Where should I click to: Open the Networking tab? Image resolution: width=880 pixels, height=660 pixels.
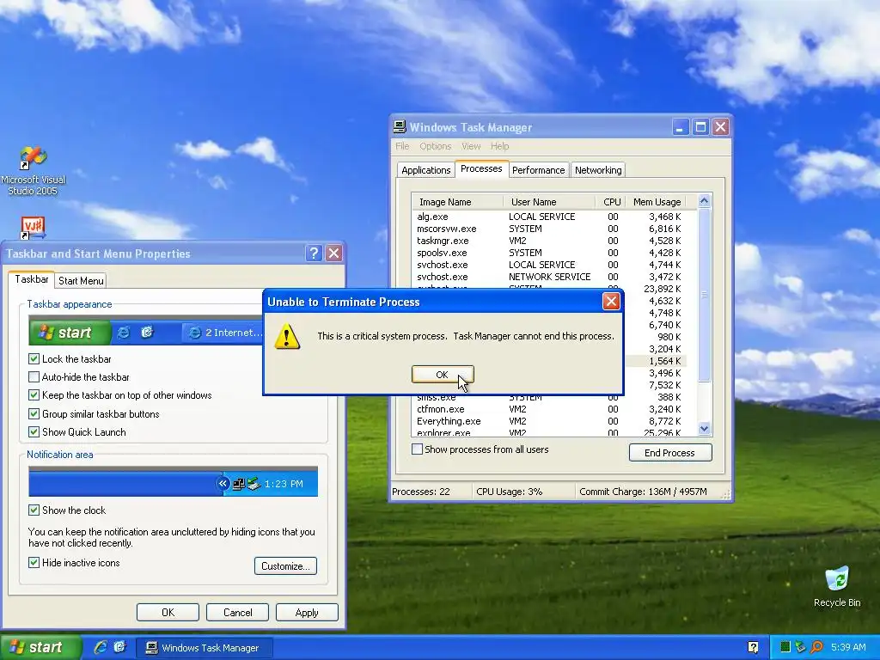[x=598, y=170]
